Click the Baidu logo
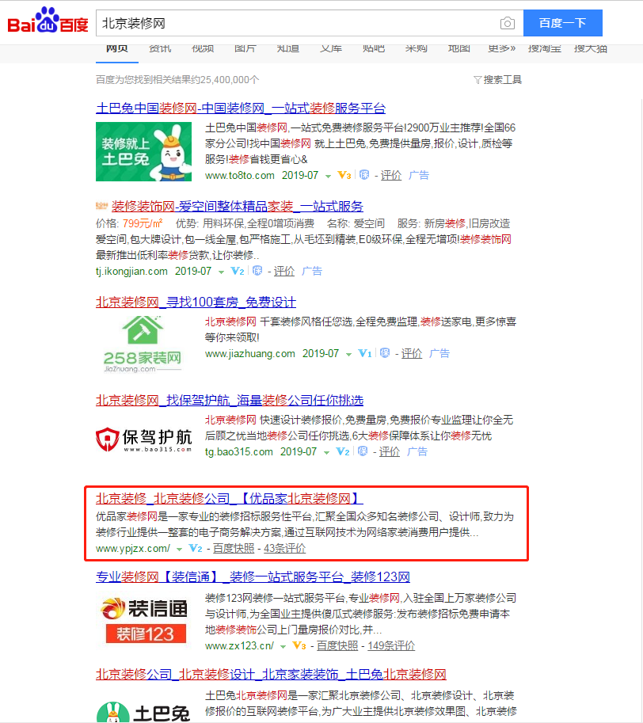The image size is (643, 723). click(x=48, y=21)
